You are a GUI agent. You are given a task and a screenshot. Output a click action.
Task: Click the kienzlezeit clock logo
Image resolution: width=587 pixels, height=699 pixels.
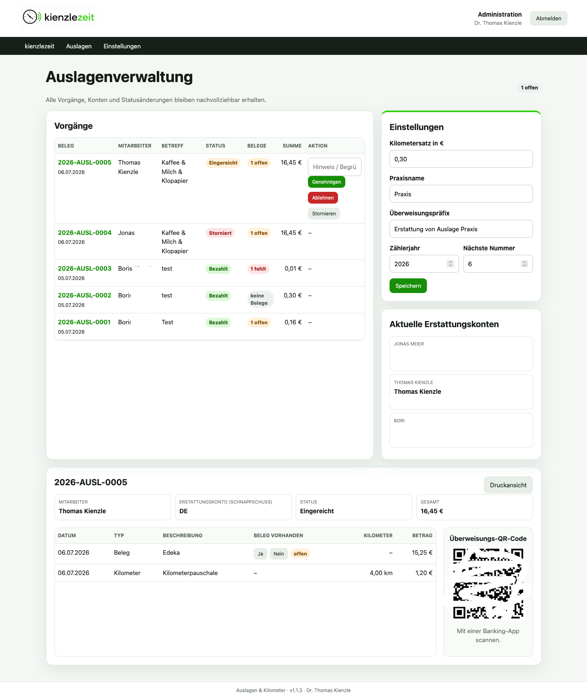tap(58, 17)
